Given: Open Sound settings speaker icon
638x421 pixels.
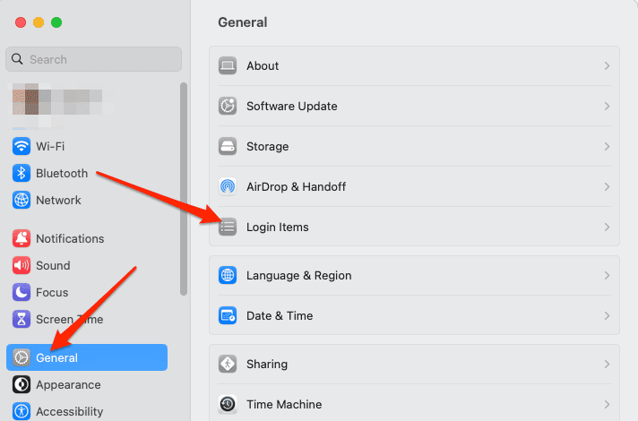Looking at the screenshot, I should tap(22, 265).
